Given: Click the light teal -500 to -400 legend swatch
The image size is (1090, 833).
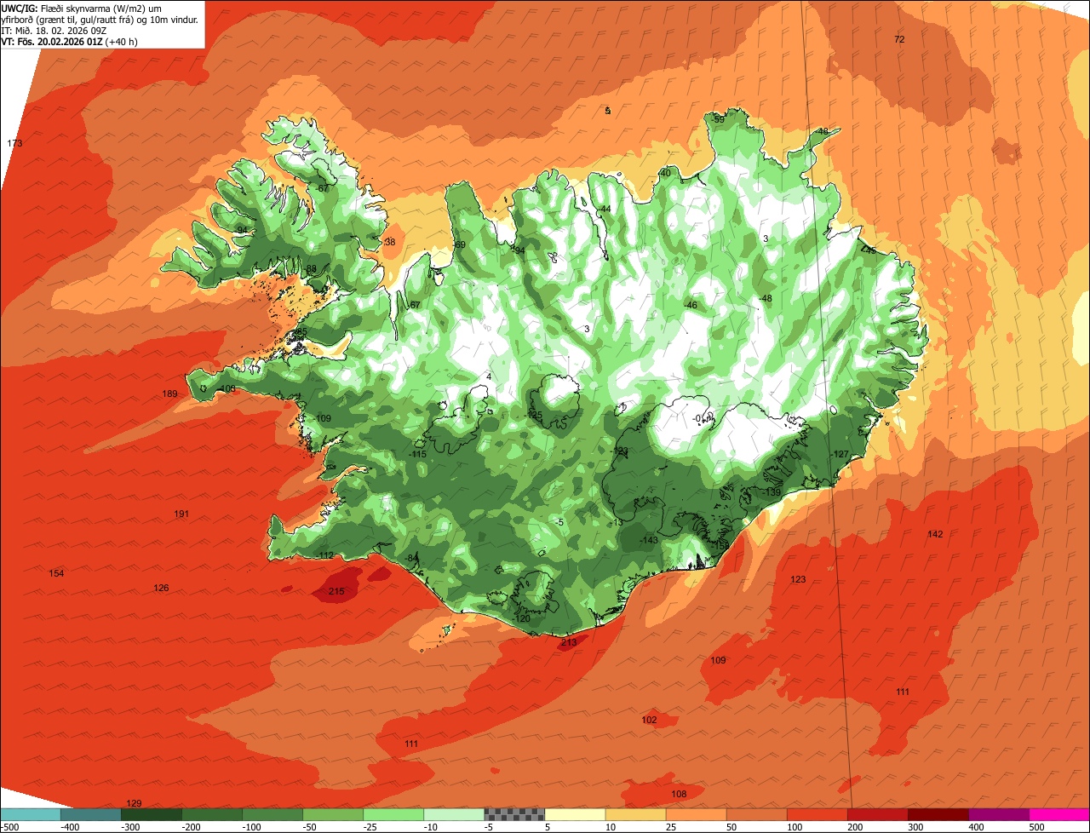Looking at the screenshot, I should pyautogui.click(x=31, y=814).
